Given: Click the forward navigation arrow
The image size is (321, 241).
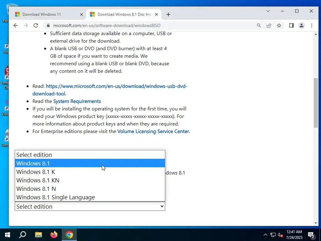Looking at the screenshot, I should [26, 25].
